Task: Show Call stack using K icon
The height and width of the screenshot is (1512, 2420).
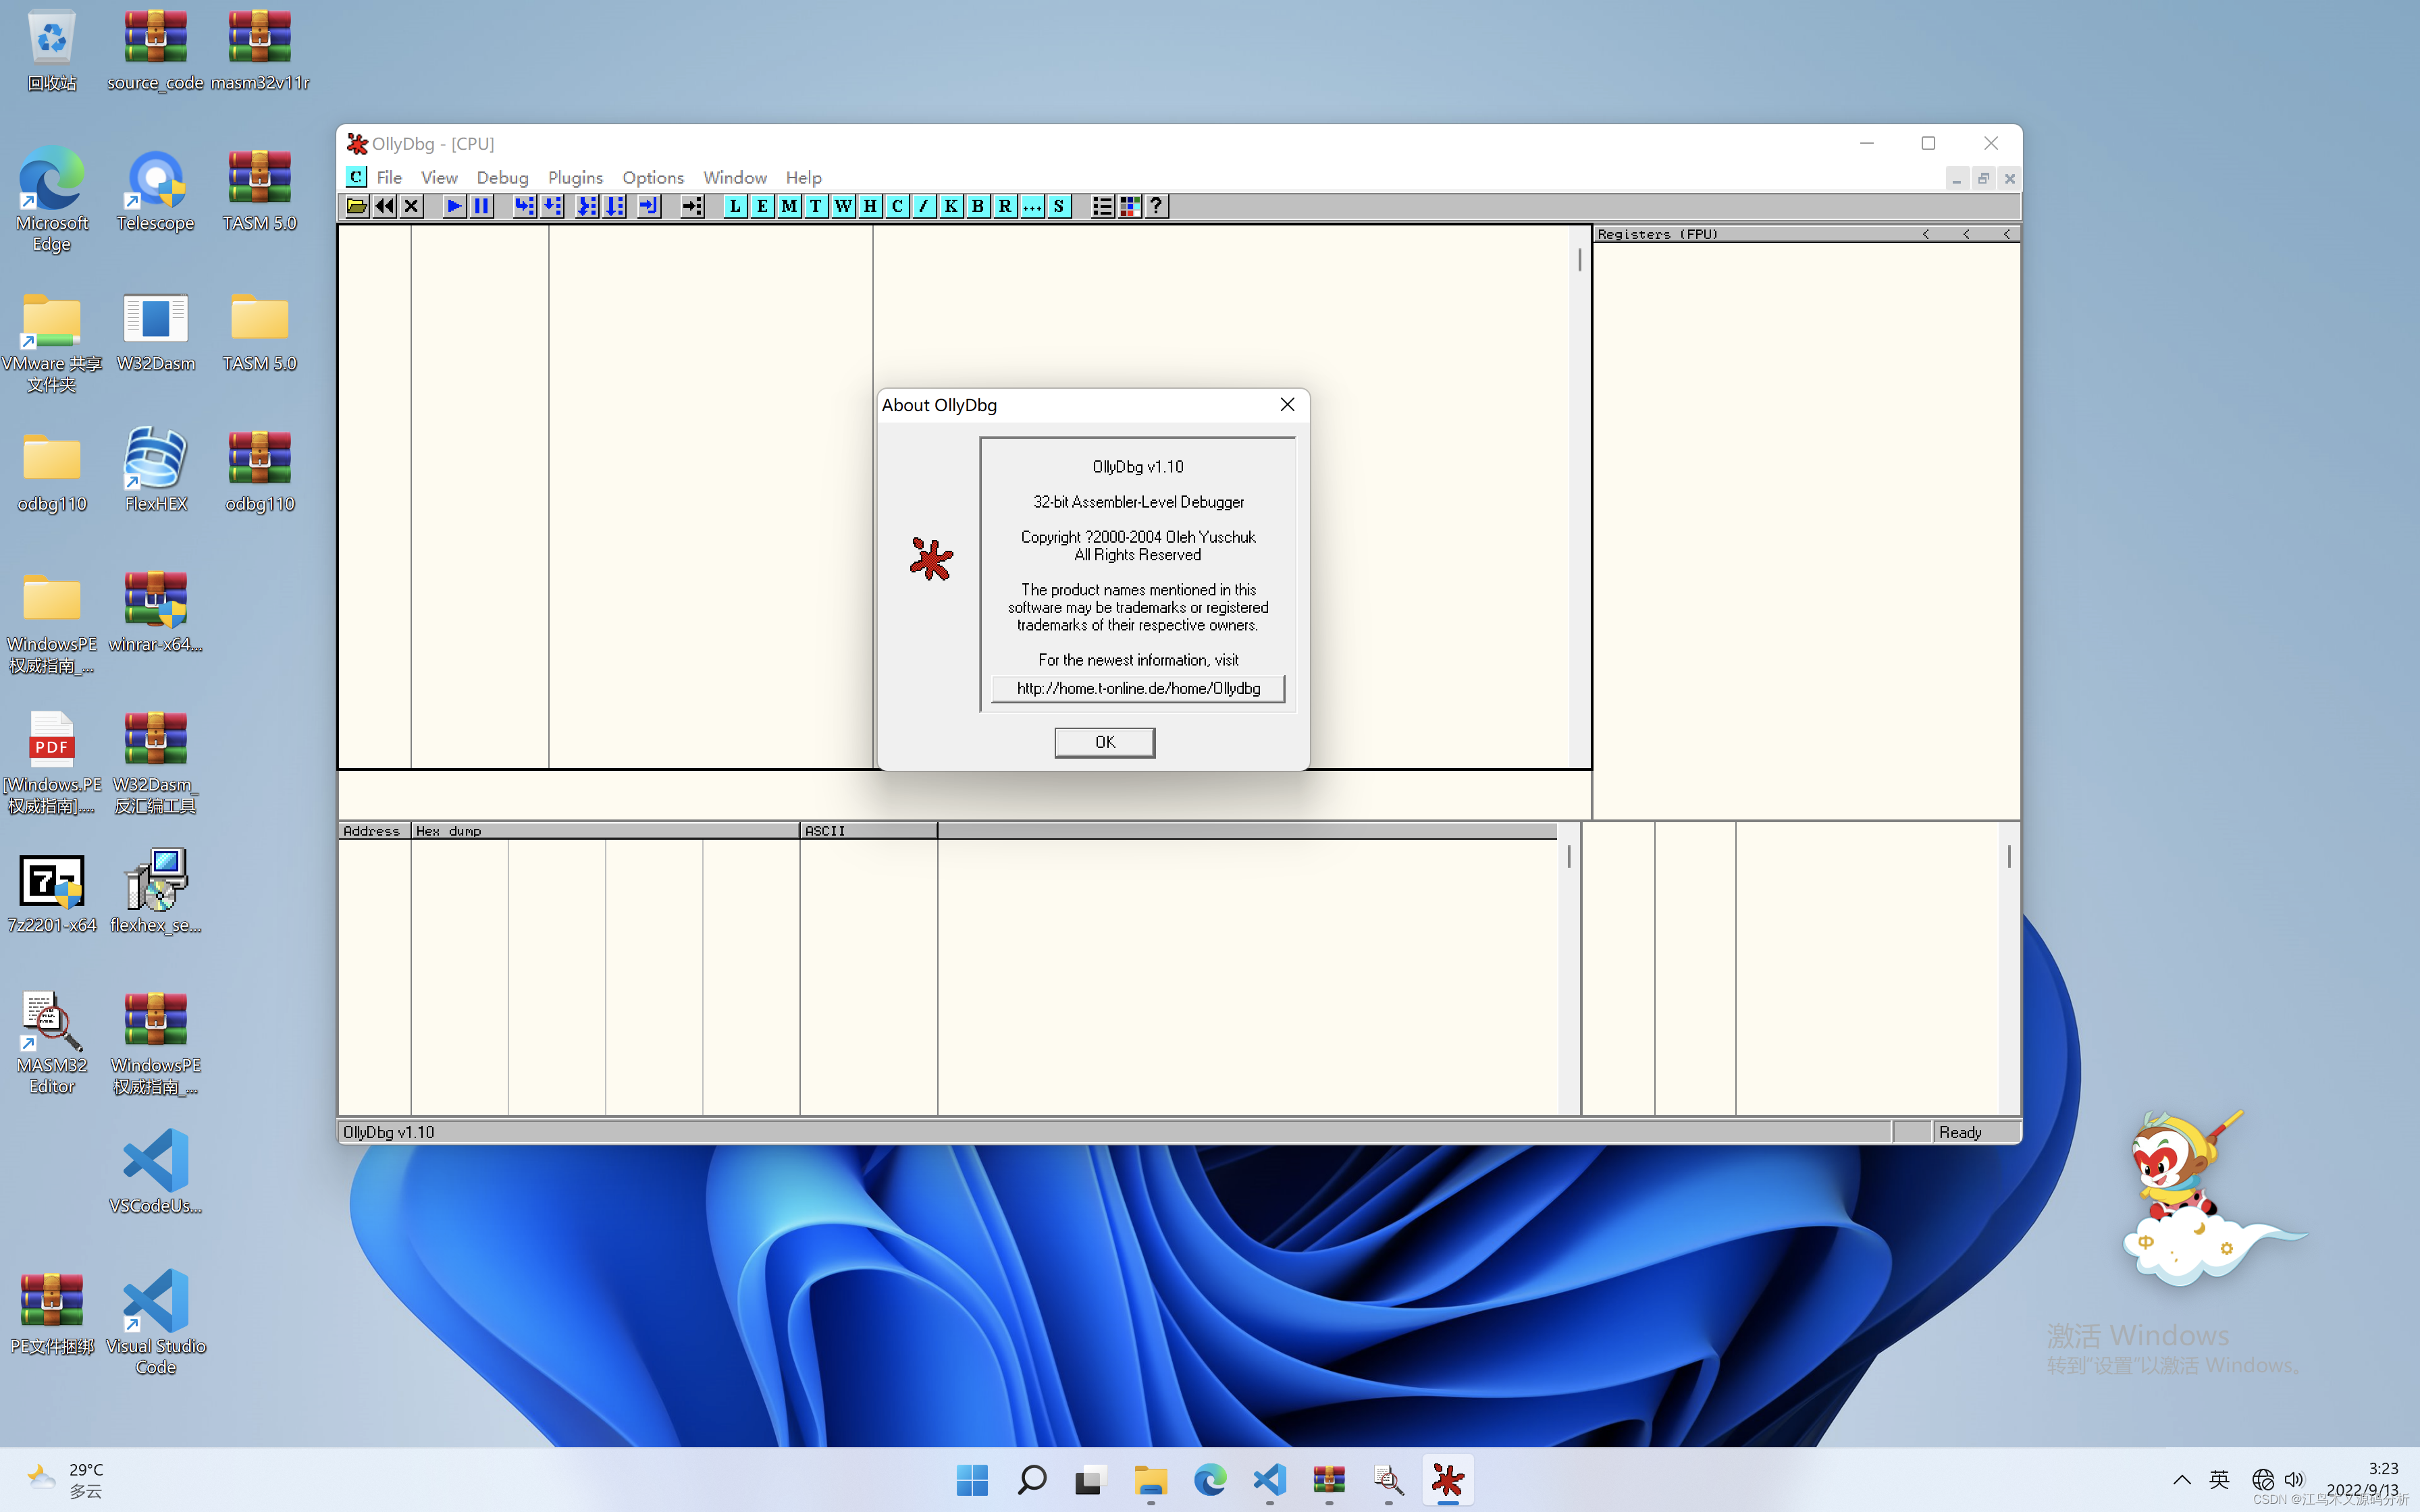Action: (951, 206)
